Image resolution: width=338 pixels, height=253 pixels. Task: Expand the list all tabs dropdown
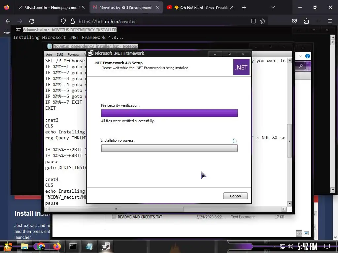coord(272,7)
